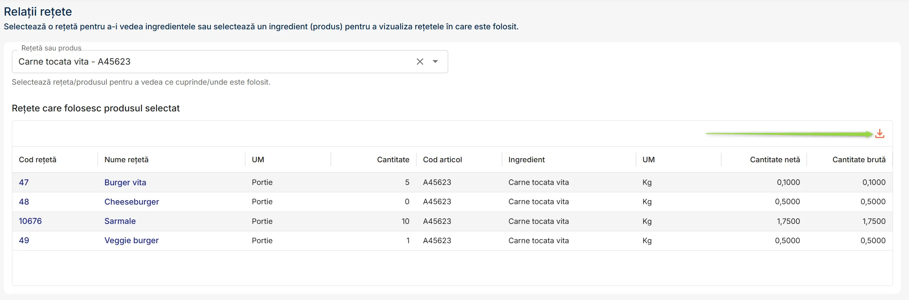Click the orange download export icon

(880, 134)
